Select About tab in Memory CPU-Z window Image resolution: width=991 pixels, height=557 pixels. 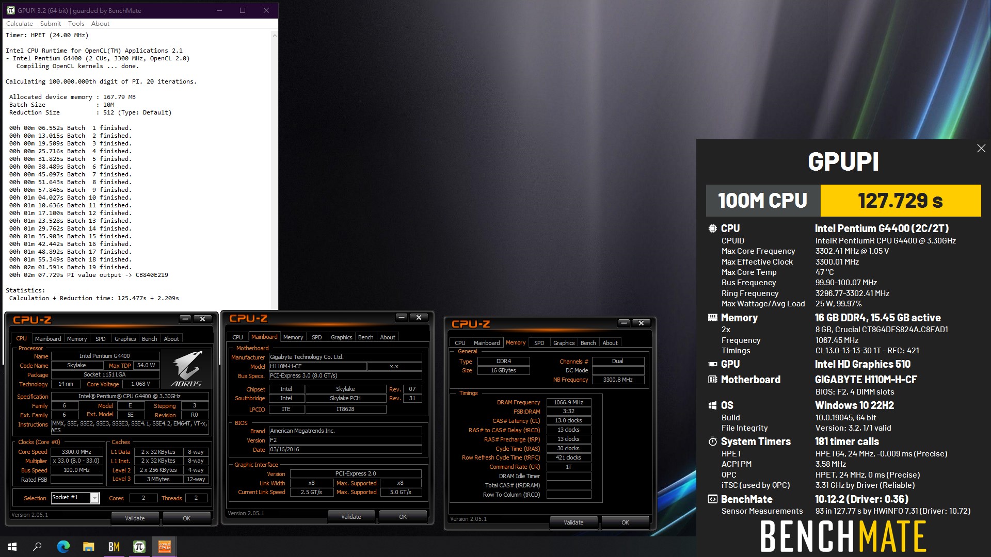[x=610, y=343]
